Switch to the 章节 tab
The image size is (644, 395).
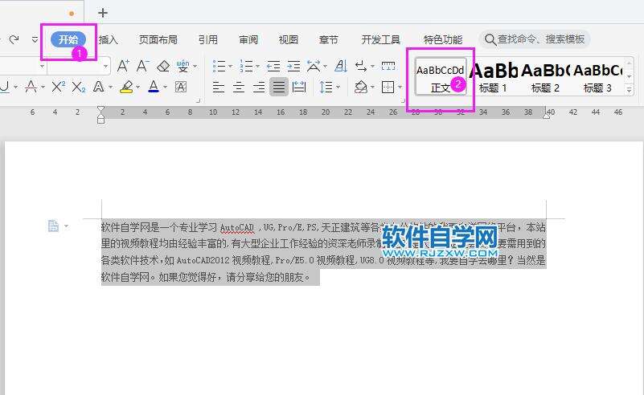pyautogui.click(x=329, y=40)
